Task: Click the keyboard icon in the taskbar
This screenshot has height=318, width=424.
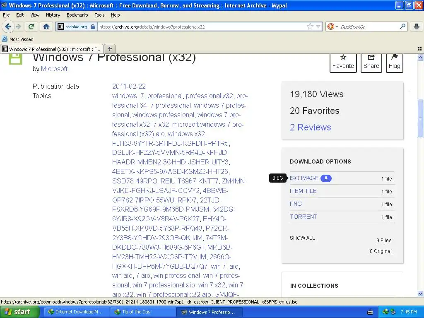Action: pos(370,312)
